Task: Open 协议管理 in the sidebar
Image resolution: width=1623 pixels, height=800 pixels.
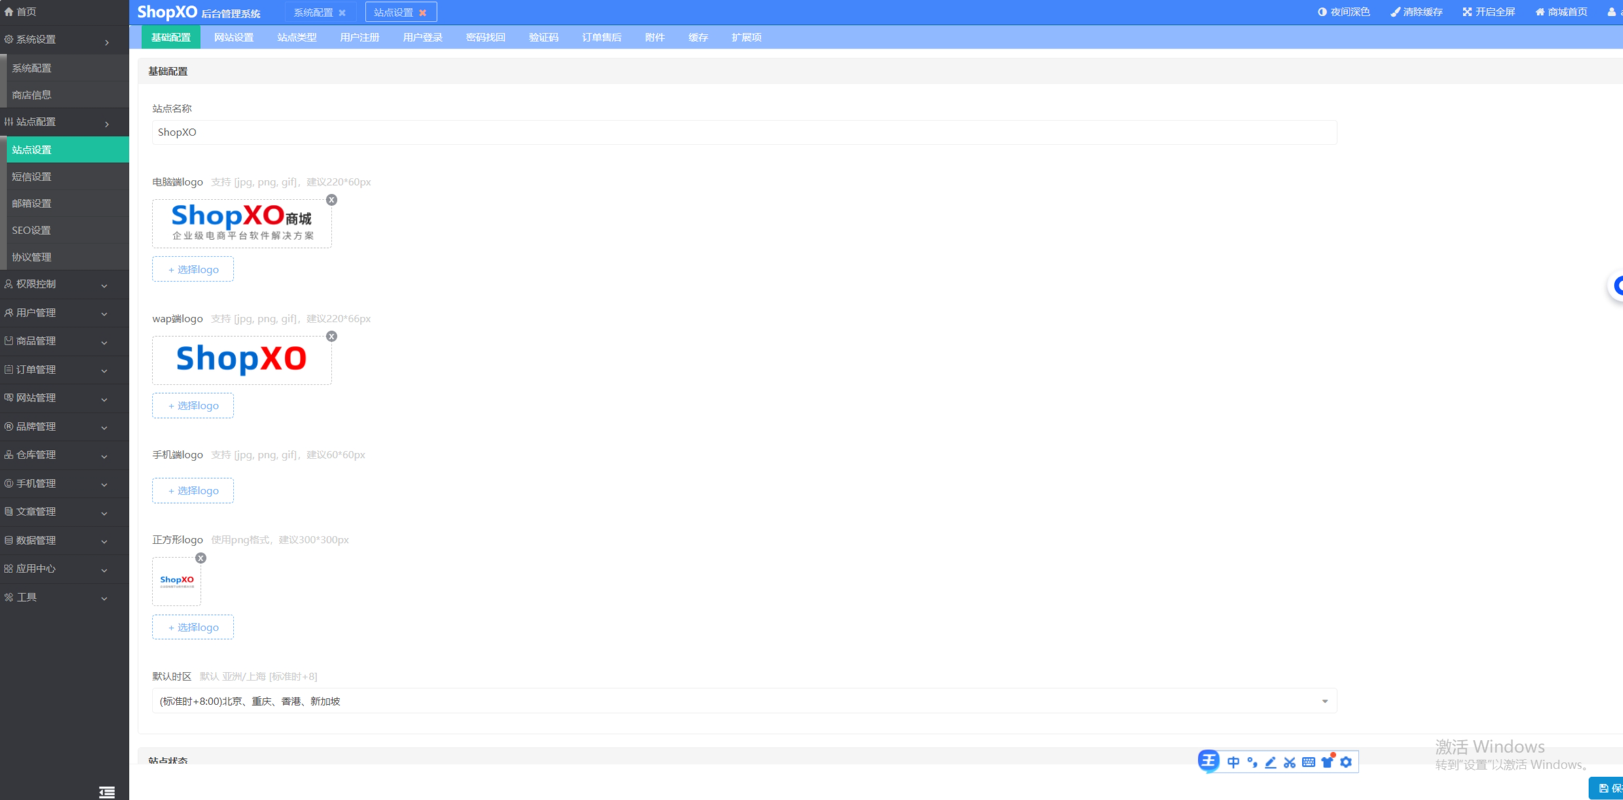Action: coord(68,257)
